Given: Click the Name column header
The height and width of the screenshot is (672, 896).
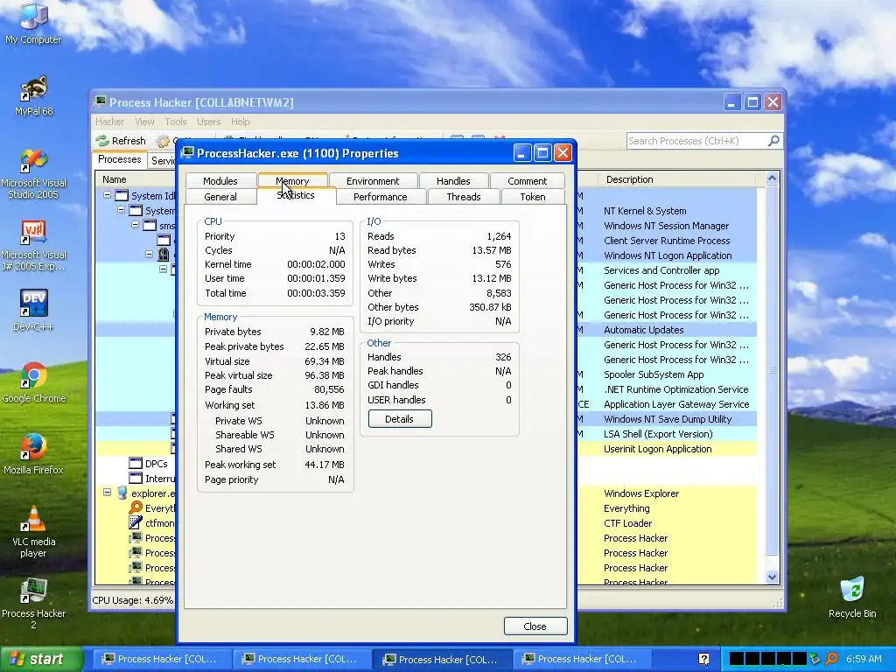Looking at the screenshot, I should (135, 179).
